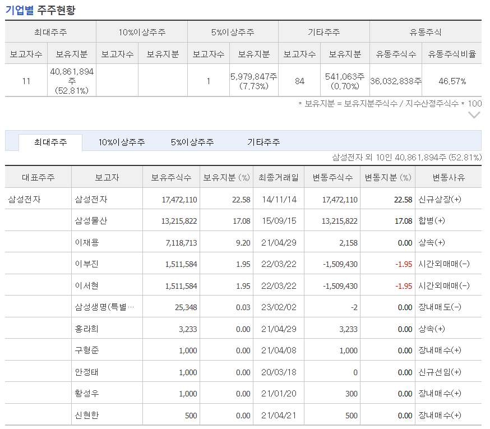Click the 최종거래일 column header

tap(279, 178)
